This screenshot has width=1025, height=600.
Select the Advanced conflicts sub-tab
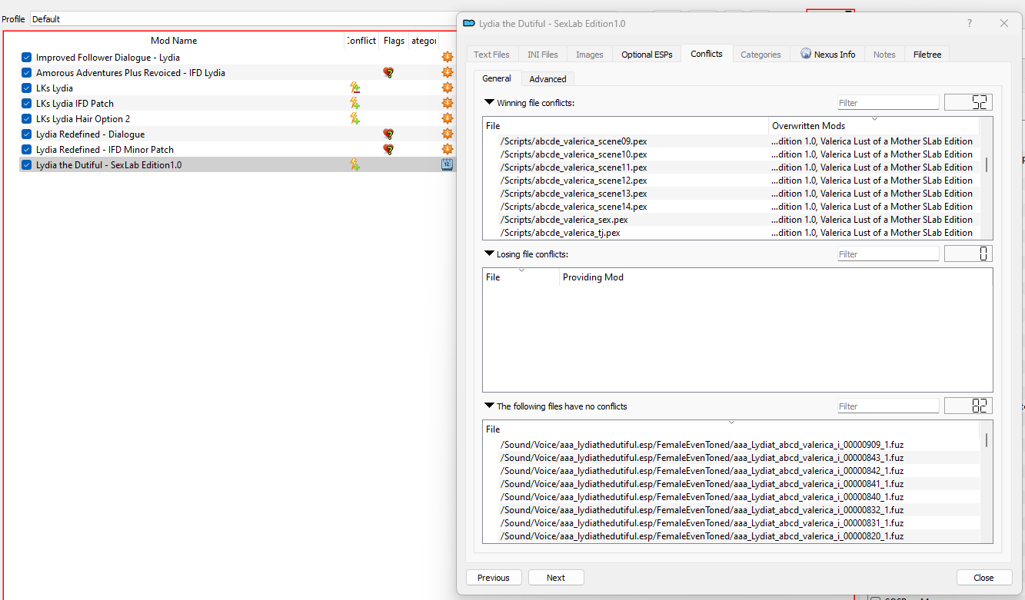[x=547, y=79]
